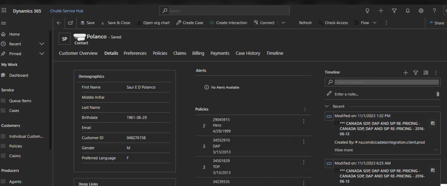Open the Dynamics 365 app launcher grid
The height and width of the screenshot is (186, 447).
[x=4, y=10]
